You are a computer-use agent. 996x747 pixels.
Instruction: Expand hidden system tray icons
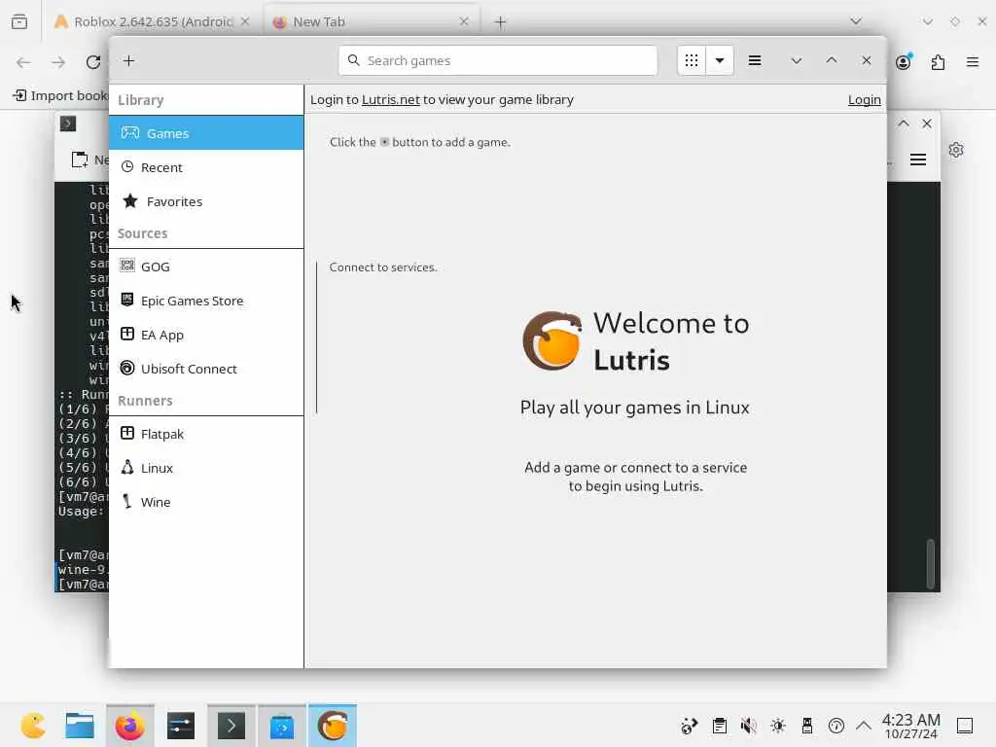[x=864, y=726]
